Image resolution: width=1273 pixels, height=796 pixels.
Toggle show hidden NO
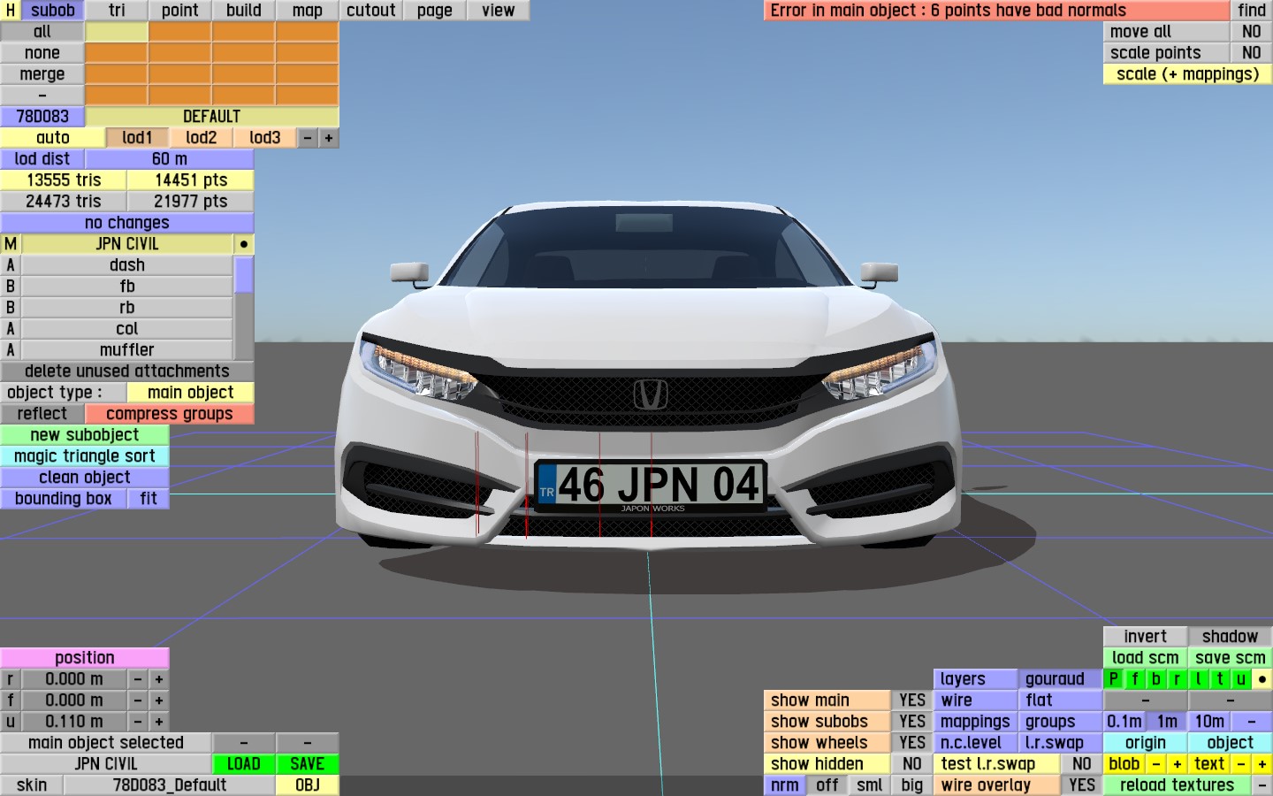912,764
